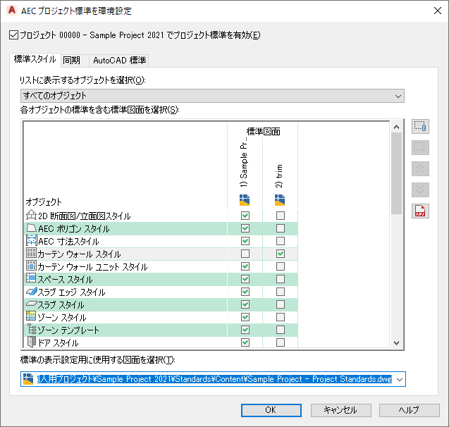Click the 1) Sample Pr... column header text
Viewport: 449px width, 427px height.
244,163
